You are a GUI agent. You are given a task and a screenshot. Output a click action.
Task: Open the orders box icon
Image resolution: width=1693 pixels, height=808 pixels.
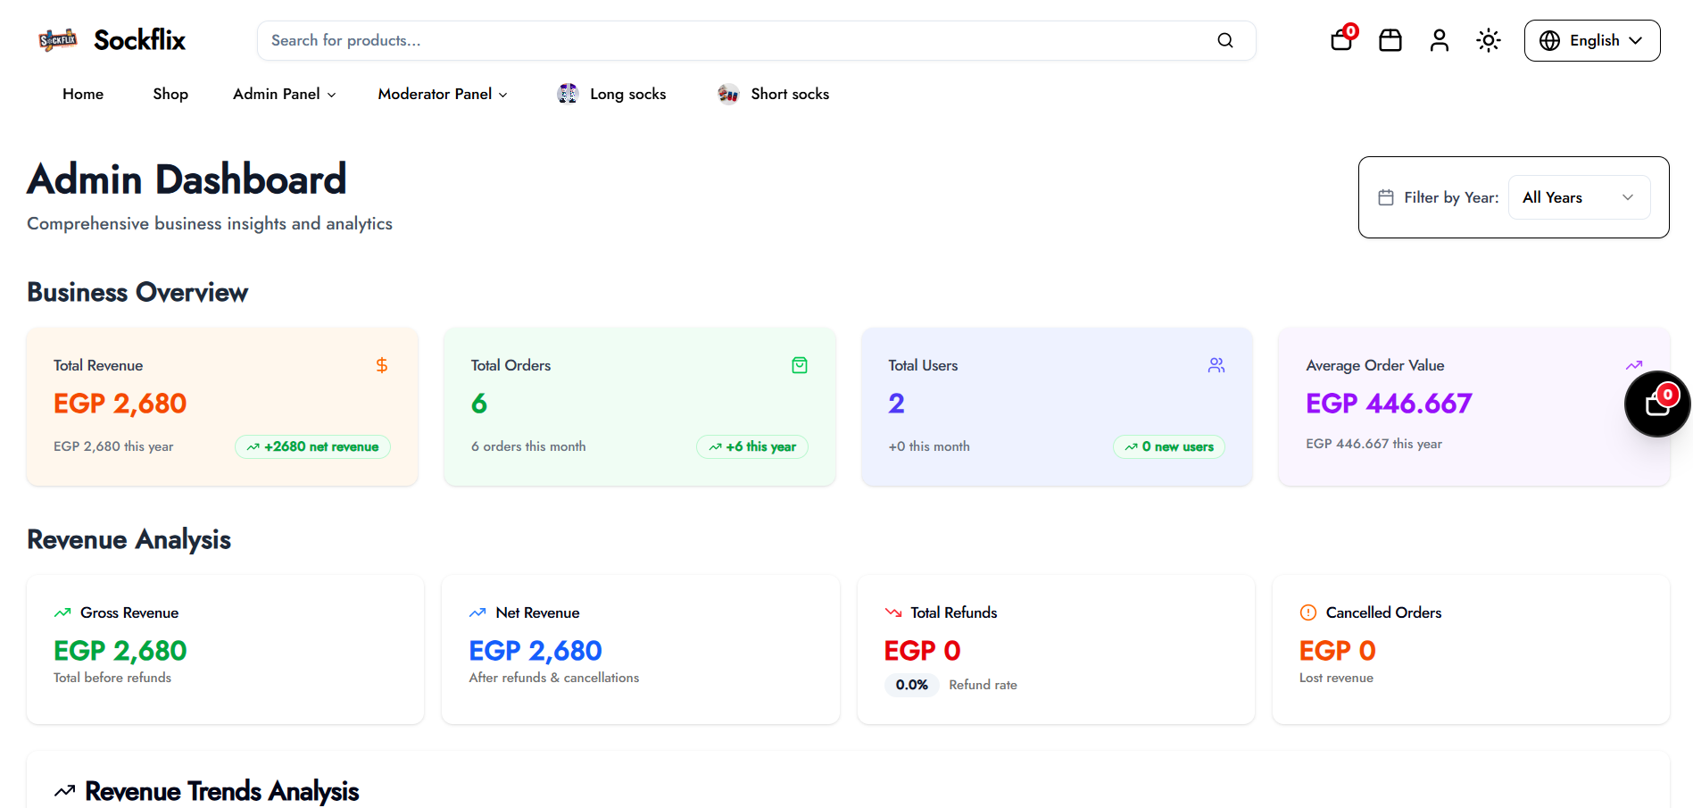tap(1390, 40)
